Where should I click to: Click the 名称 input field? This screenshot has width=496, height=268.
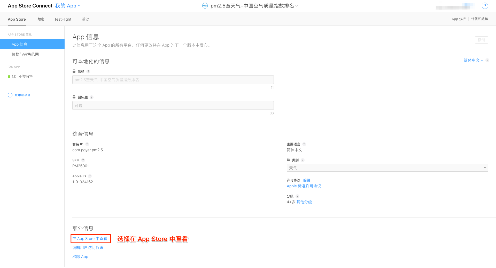click(173, 80)
